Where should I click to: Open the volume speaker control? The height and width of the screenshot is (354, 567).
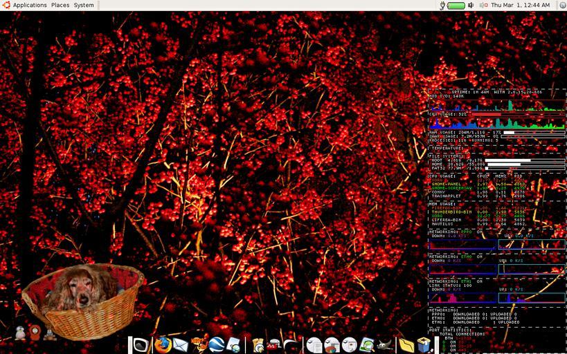471,5
